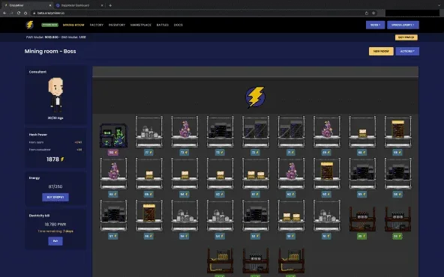Select the gray miner rig labeled 77
The image size is (444, 277).
[149, 132]
